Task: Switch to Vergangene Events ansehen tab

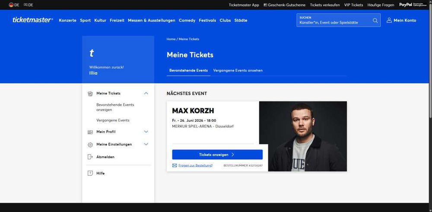Action: point(238,70)
